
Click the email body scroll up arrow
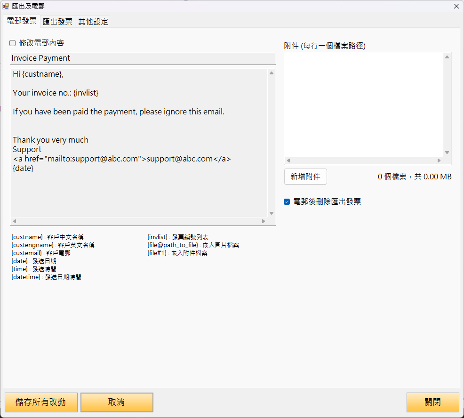pyautogui.click(x=272, y=73)
